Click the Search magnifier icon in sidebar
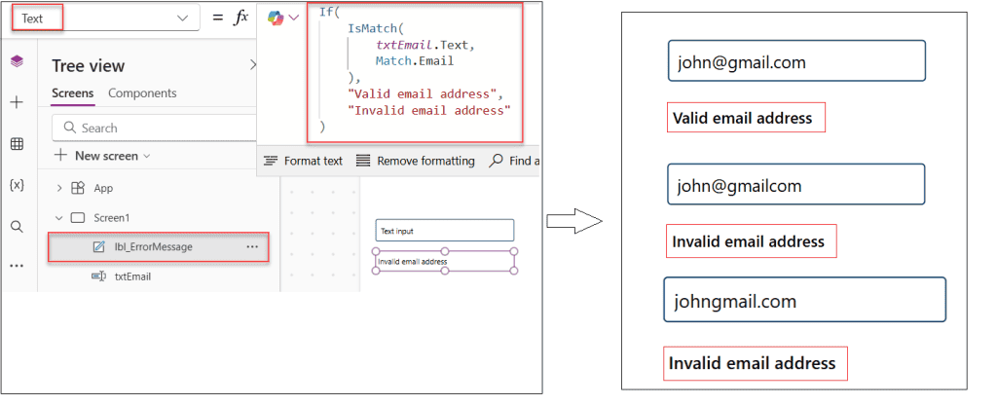This screenshot has width=997, height=405. pos(18,226)
